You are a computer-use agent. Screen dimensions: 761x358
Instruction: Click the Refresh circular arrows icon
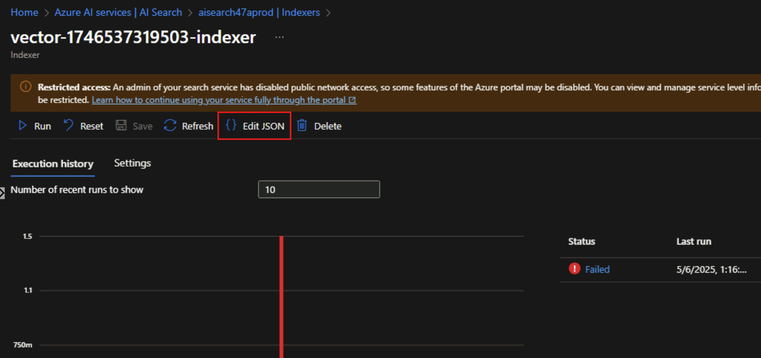pyautogui.click(x=170, y=125)
